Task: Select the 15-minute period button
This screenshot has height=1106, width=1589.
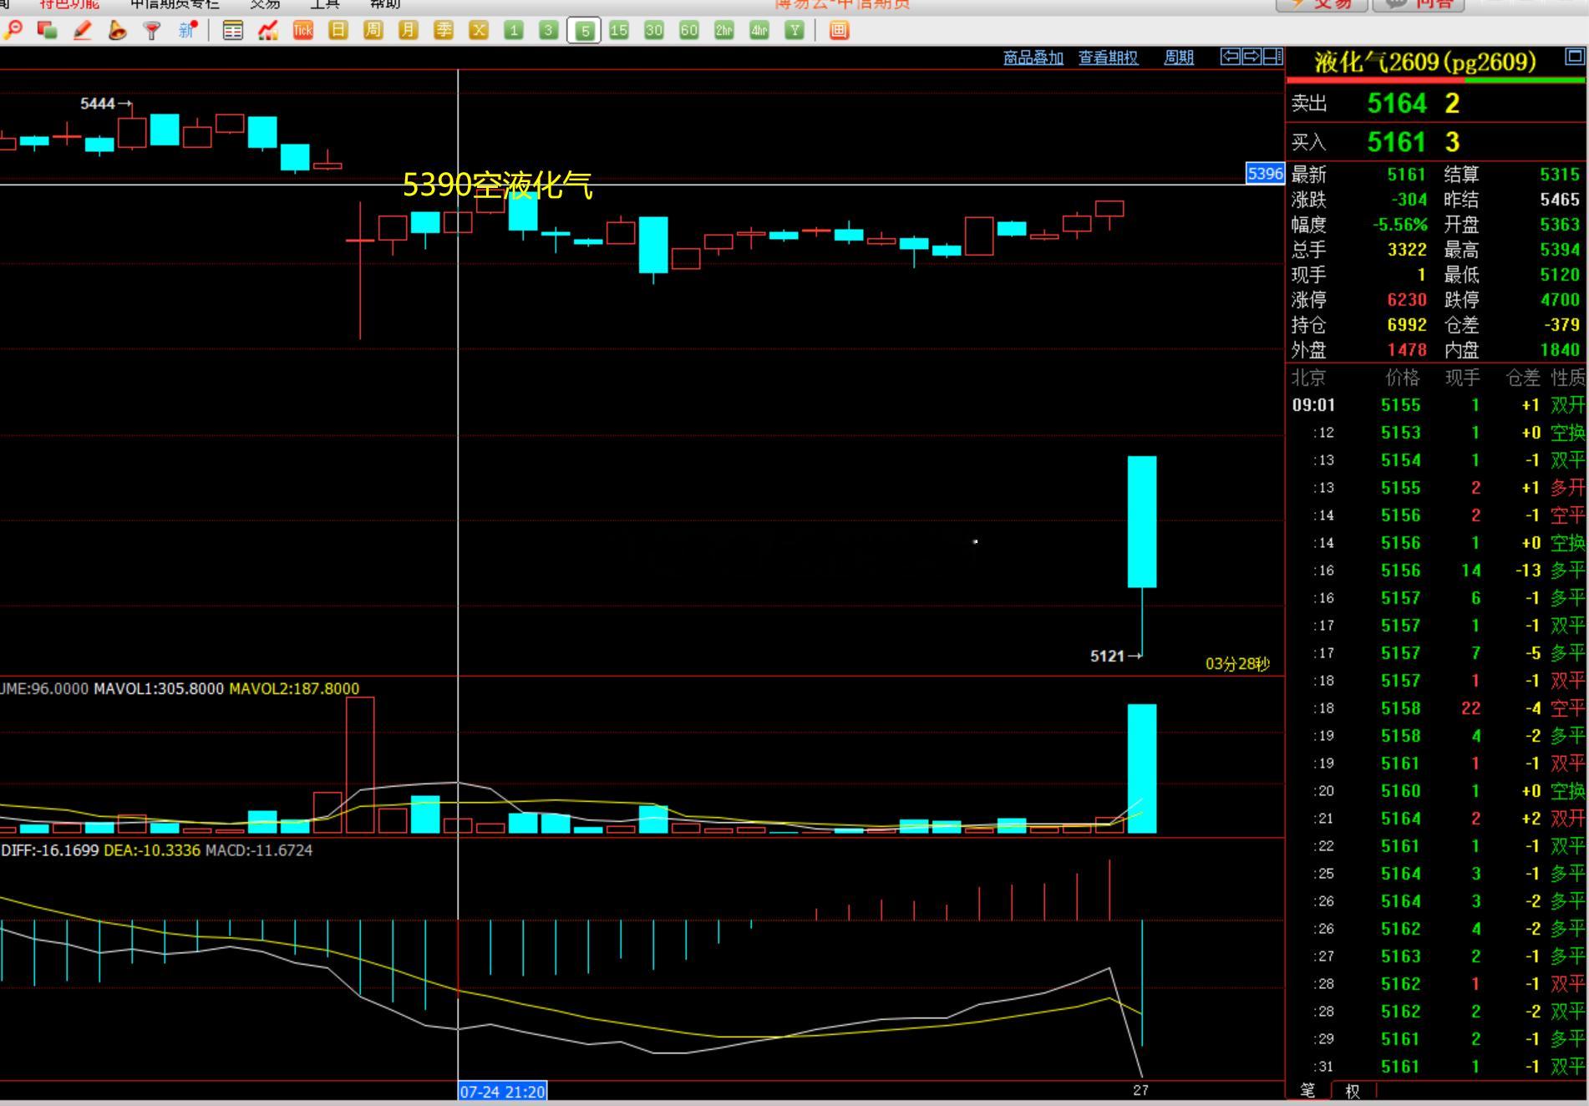Action: click(619, 31)
